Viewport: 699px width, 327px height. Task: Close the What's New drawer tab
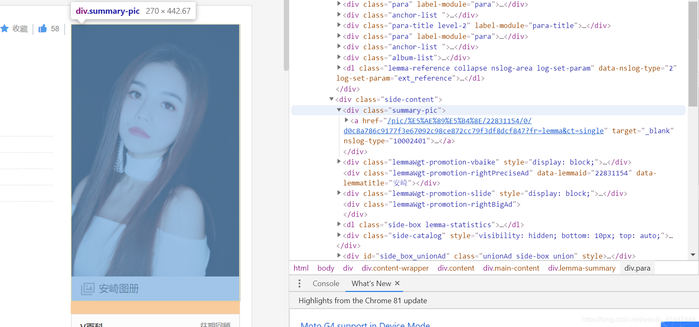397,283
